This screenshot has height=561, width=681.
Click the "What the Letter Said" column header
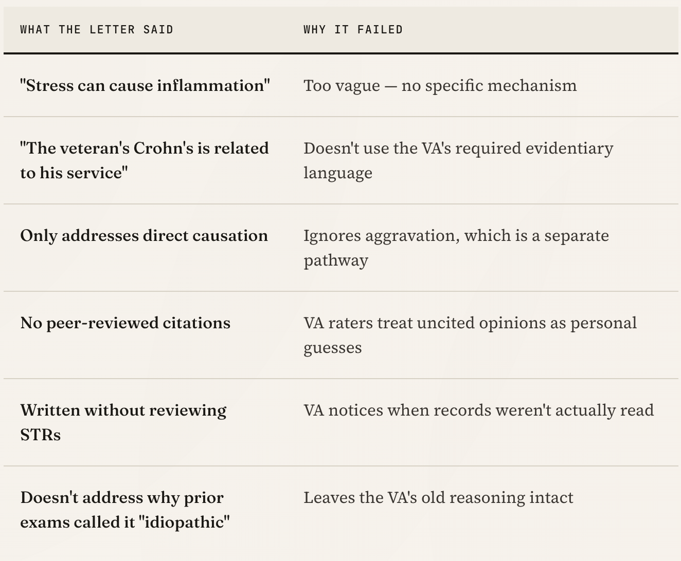97,30
